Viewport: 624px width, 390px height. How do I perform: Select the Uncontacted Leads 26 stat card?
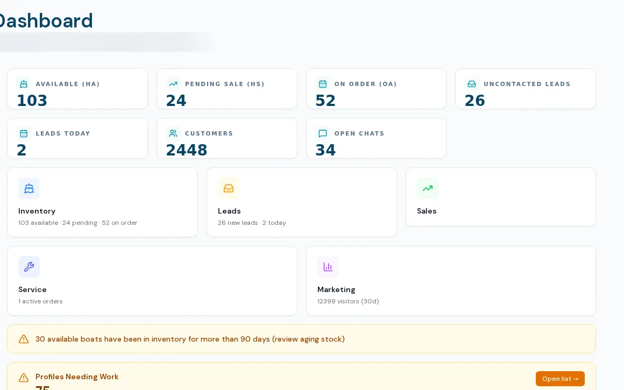click(x=526, y=89)
